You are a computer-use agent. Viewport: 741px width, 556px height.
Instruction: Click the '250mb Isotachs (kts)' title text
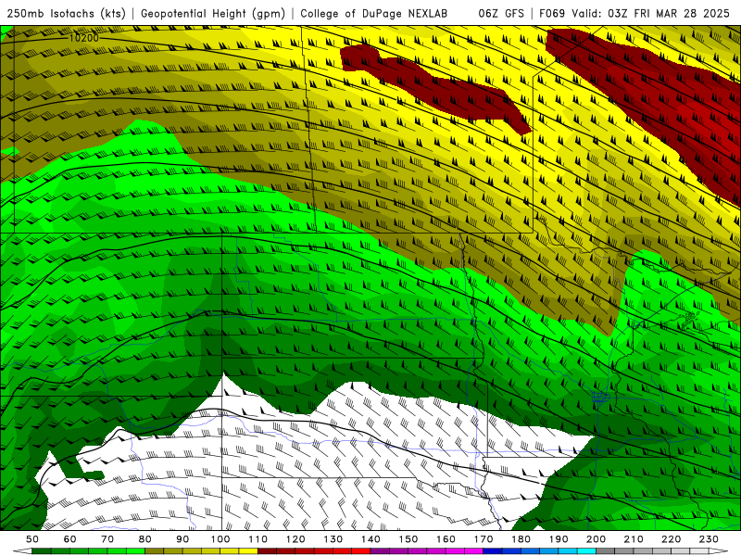[66, 13]
